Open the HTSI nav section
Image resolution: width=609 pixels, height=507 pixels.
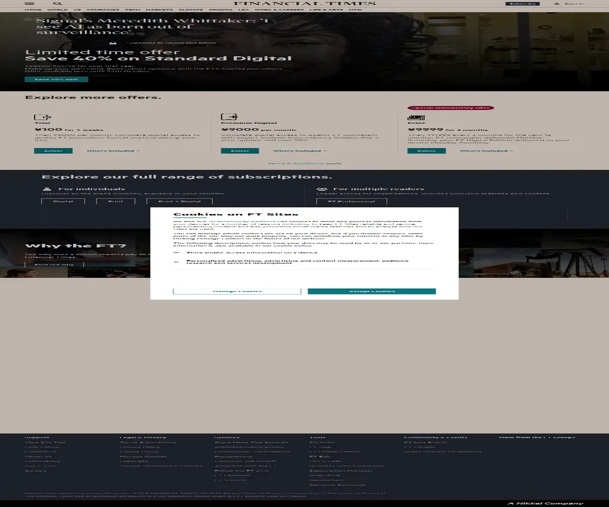tap(356, 10)
